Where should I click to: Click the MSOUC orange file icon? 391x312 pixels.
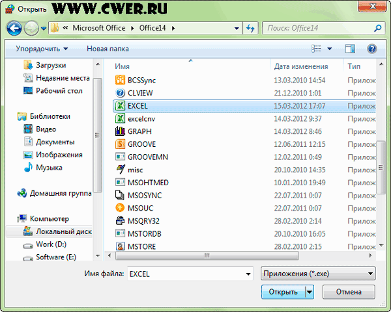[120, 208]
